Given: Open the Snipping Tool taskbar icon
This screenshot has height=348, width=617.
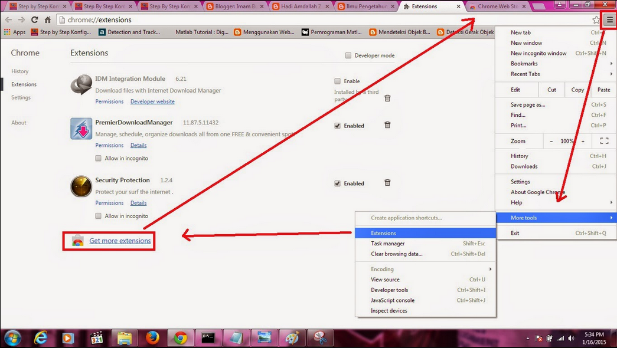Looking at the screenshot, I should click(x=320, y=338).
